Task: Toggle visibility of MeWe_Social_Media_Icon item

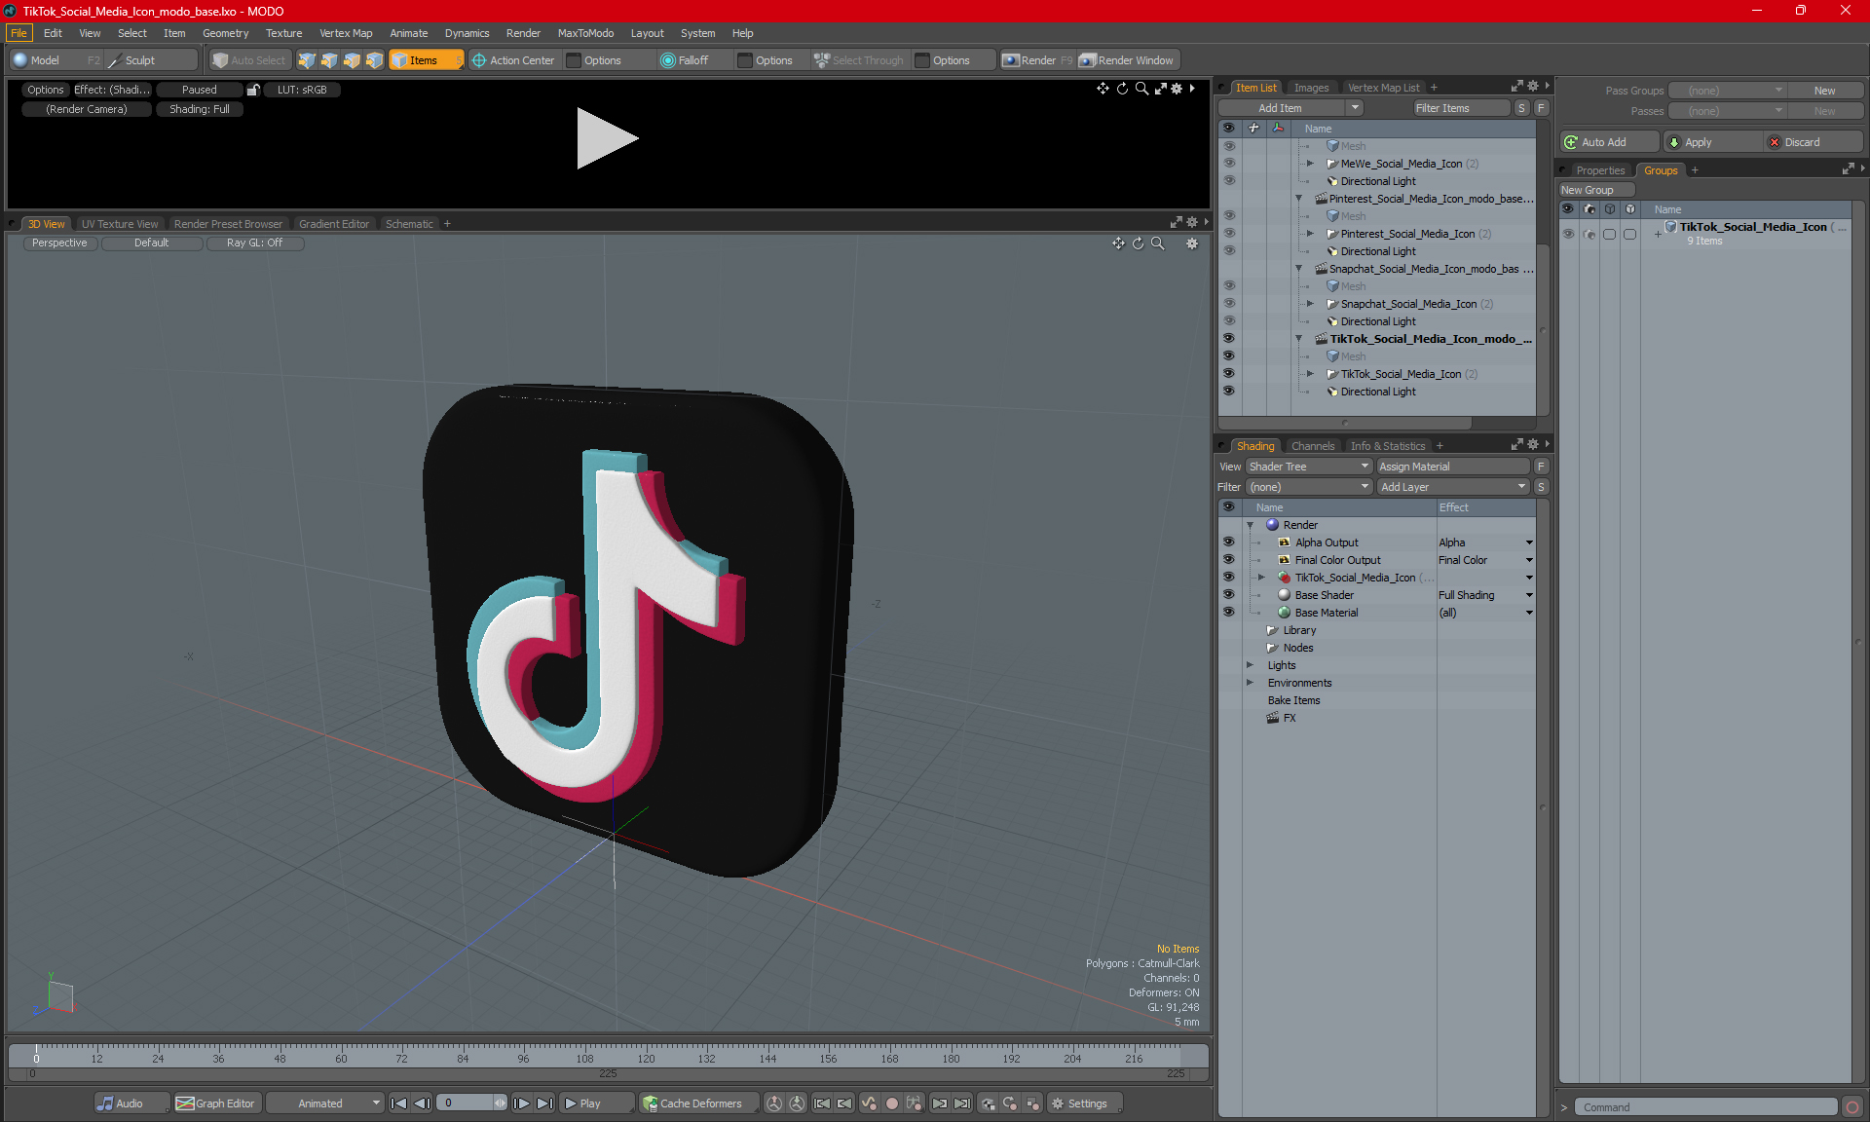Action: point(1228,164)
